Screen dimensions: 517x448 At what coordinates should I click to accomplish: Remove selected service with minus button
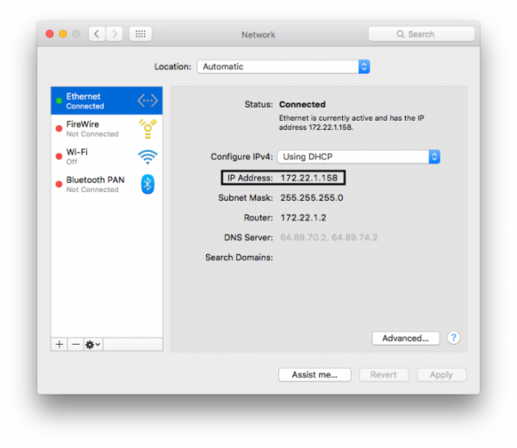(76, 345)
